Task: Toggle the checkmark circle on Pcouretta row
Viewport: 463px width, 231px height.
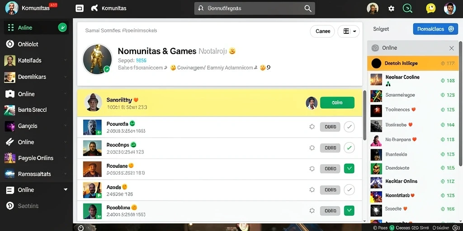Action: (x=350, y=127)
